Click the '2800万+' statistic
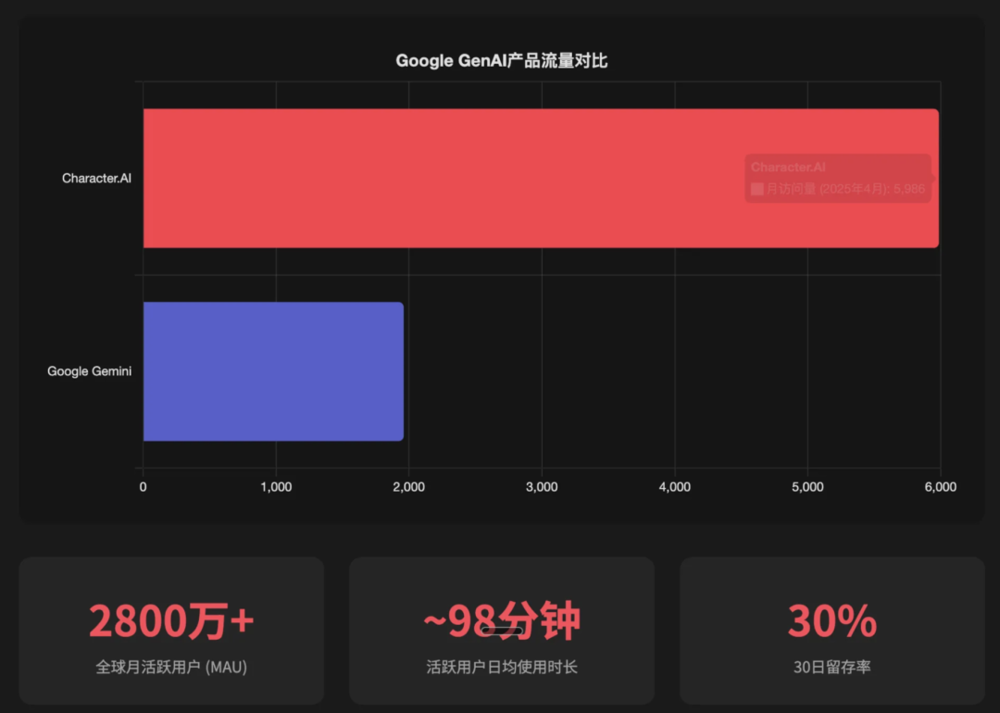 click(171, 620)
